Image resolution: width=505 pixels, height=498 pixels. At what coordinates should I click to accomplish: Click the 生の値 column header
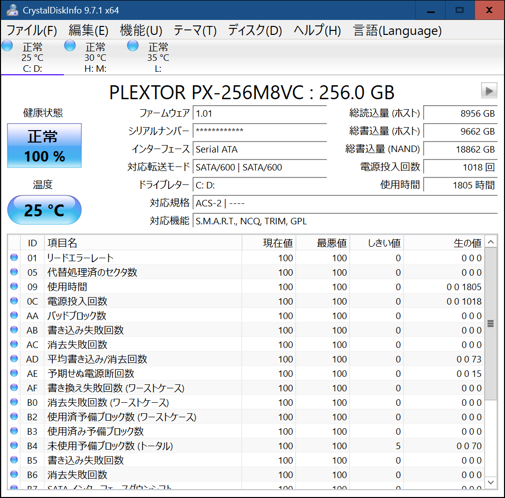pos(444,243)
